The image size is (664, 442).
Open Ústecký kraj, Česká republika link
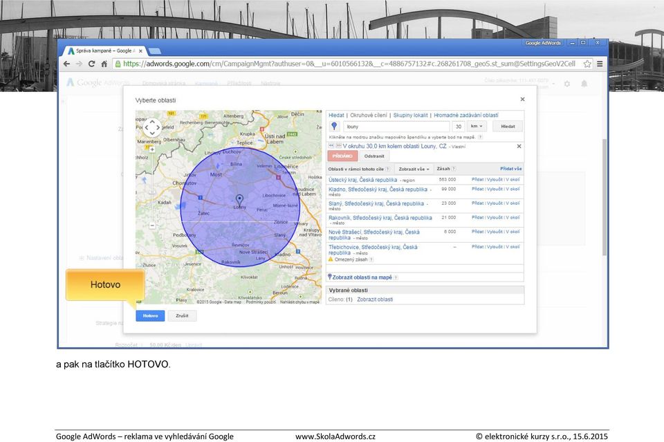363,180
